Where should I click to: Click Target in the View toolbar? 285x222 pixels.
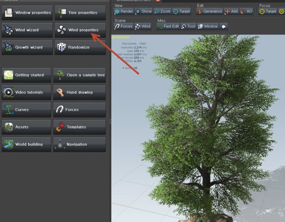coord(181,11)
